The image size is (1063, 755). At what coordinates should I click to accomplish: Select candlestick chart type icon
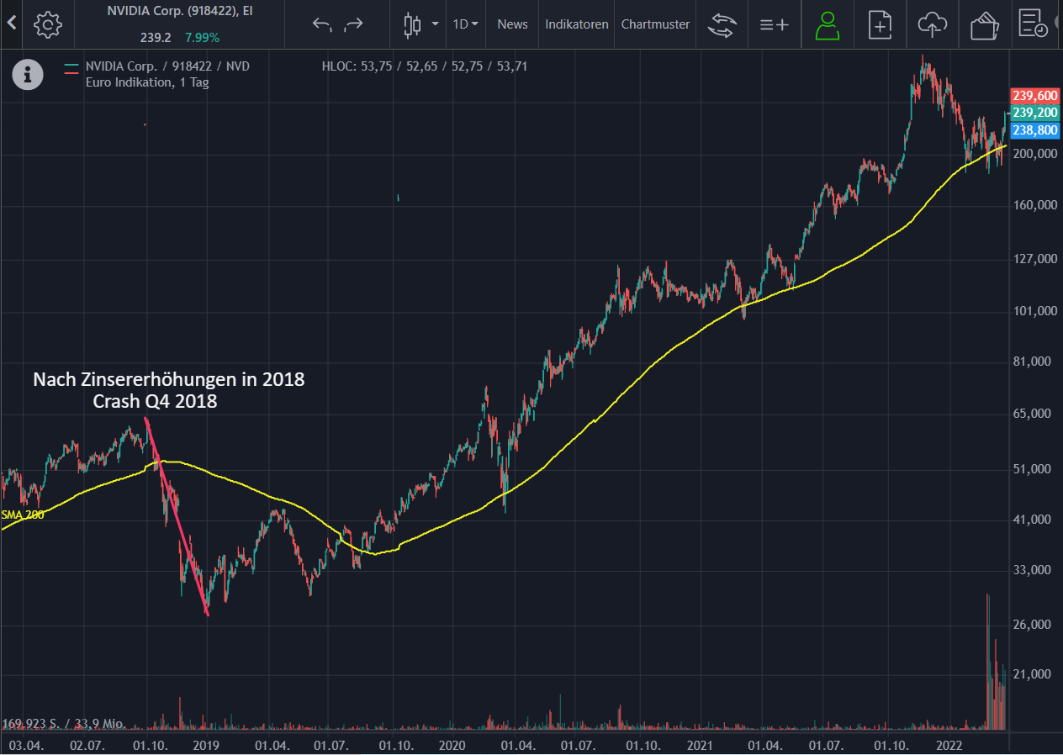(412, 24)
